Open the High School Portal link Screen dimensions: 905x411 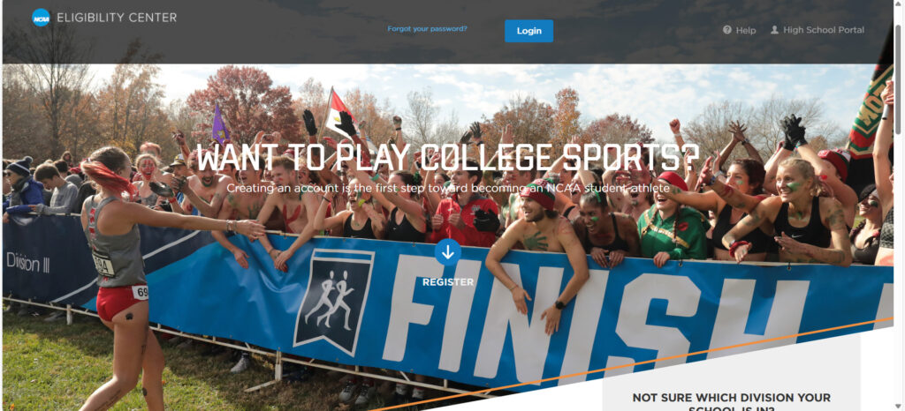(824, 30)
